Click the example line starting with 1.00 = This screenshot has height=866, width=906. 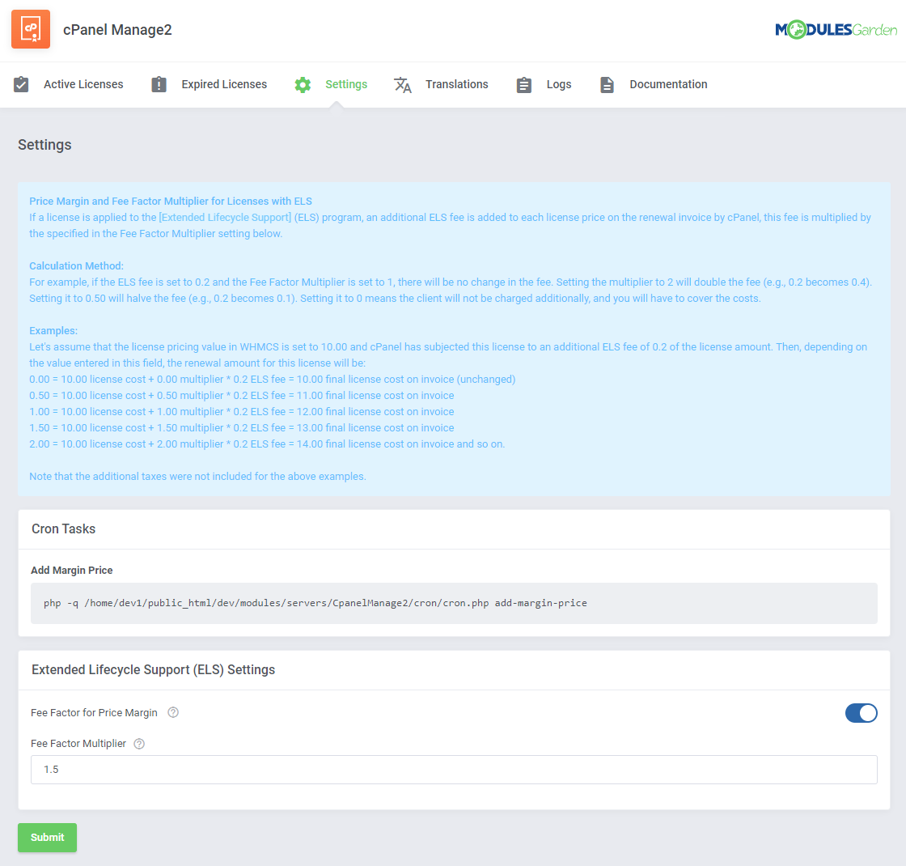tap(242, 412)
